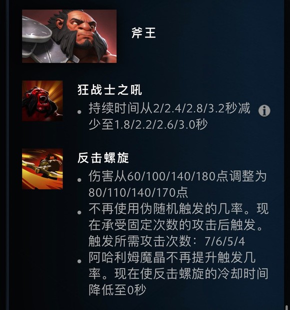290x310 pixels.
Task: Select the 狂战士之吼 ability title
Action: [109, 90]
